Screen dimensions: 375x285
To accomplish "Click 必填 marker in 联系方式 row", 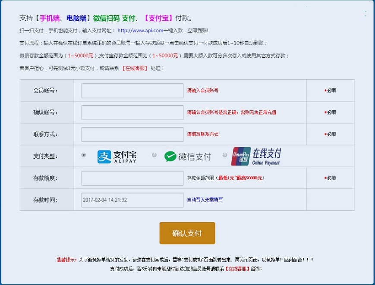I will pos(330,134).
